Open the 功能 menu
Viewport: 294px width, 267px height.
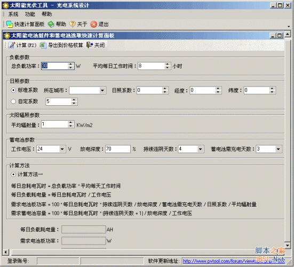tap(30, 14)
